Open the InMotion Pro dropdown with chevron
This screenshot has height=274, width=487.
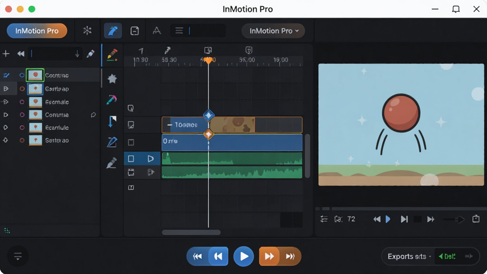(x=273, y=31)
